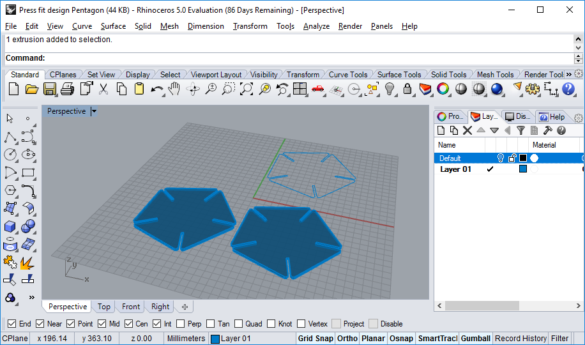The width and height of the screenshot is (585, 345).
Task: Open Help question mark icon
Action: tap(568, 89)
